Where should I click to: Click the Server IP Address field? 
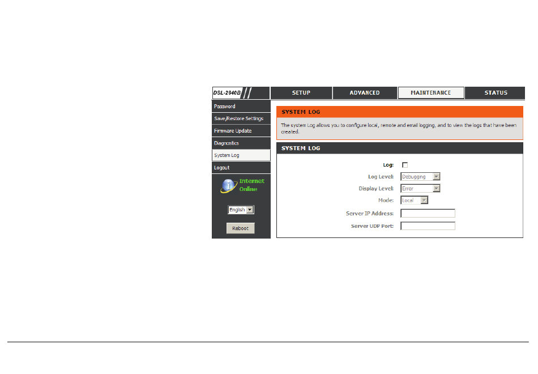[x=428, y=213]
